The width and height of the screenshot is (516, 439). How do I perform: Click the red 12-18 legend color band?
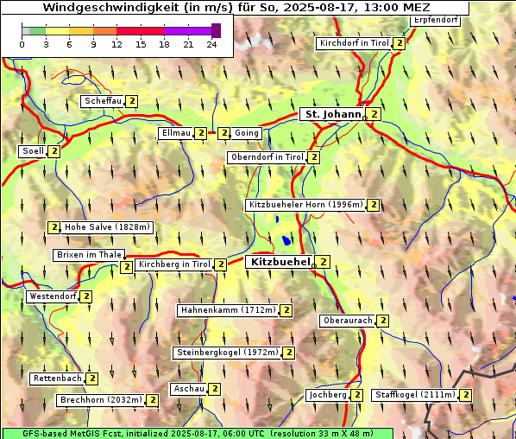(140, 31)
